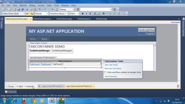The height and width of the screenshot is (104, 185).
Task: Select the asp:Content#Content2 breadcrumb tag
Action: (x=52, y=86)
